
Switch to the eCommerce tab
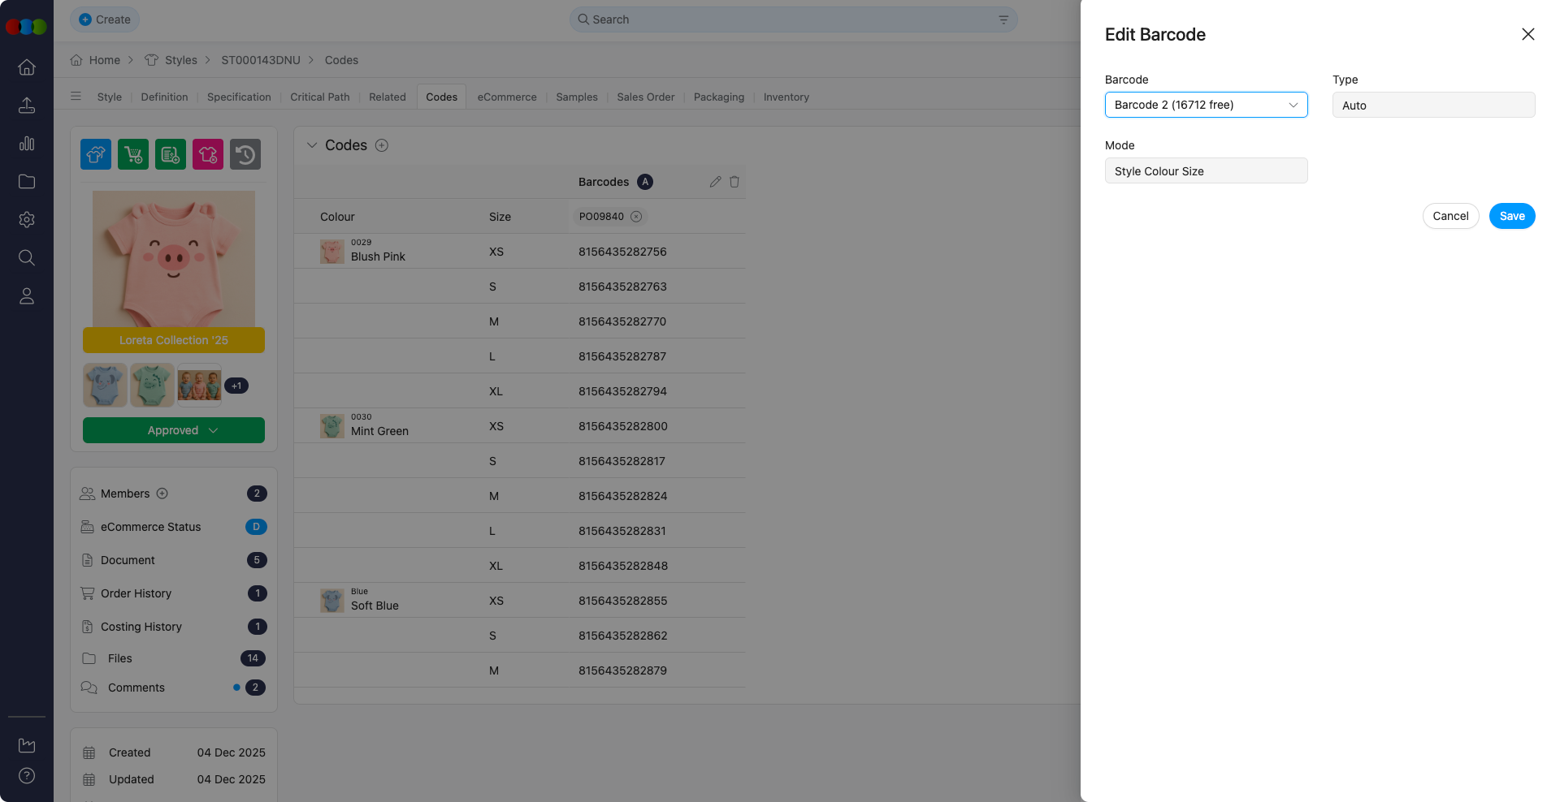507,97
